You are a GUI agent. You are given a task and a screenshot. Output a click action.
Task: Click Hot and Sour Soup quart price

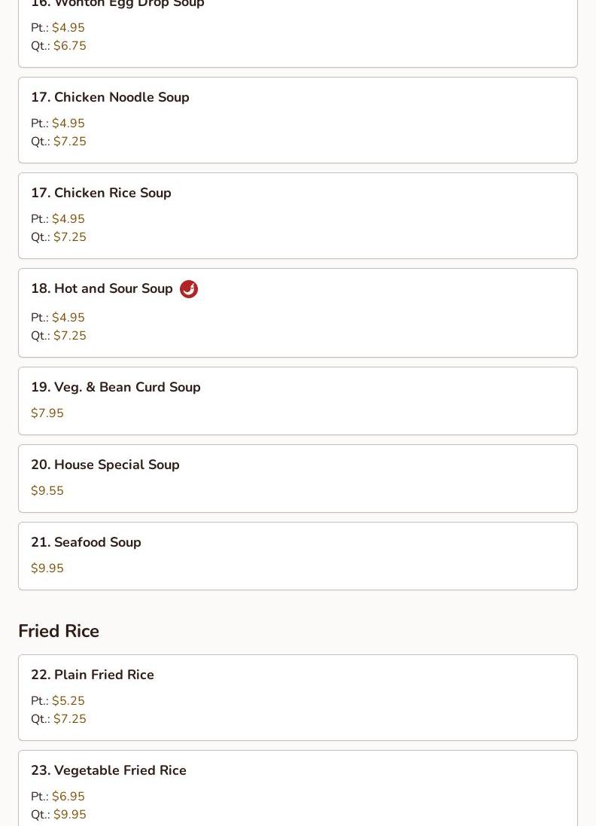(70, 336)
